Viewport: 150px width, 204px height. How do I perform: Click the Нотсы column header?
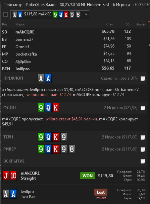click(x=140, y=24)
